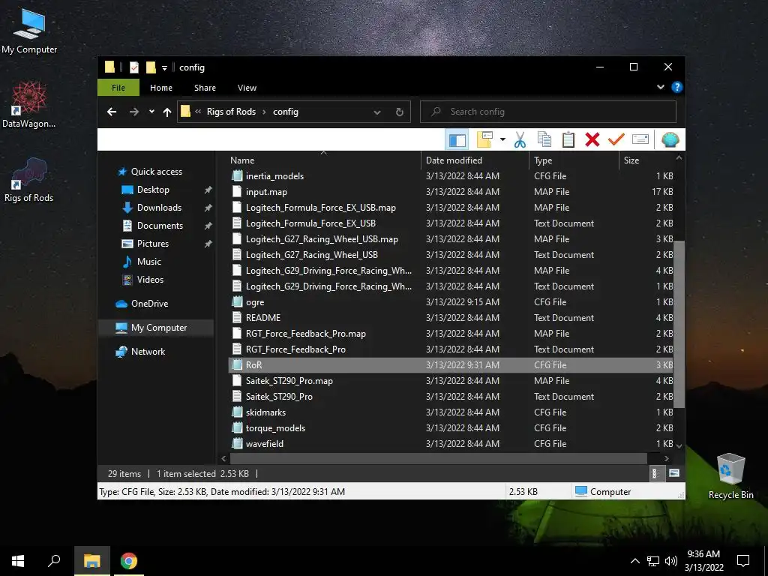Open the recent locations dropdown arrow
Image resolution: width=768 pixels, height=576 pixels.
[x=151, y=112]
